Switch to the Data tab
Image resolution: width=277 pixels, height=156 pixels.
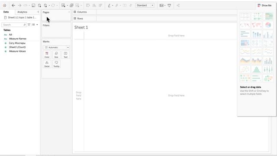click(x=6, y=12)
